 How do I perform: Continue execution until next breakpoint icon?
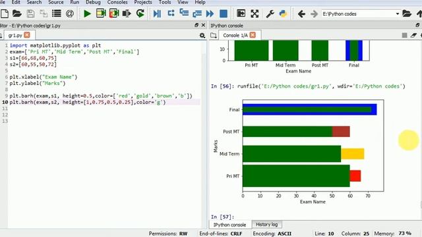210,13
